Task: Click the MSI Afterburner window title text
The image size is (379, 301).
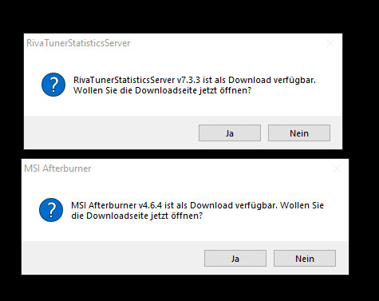Action: [57, 168]
